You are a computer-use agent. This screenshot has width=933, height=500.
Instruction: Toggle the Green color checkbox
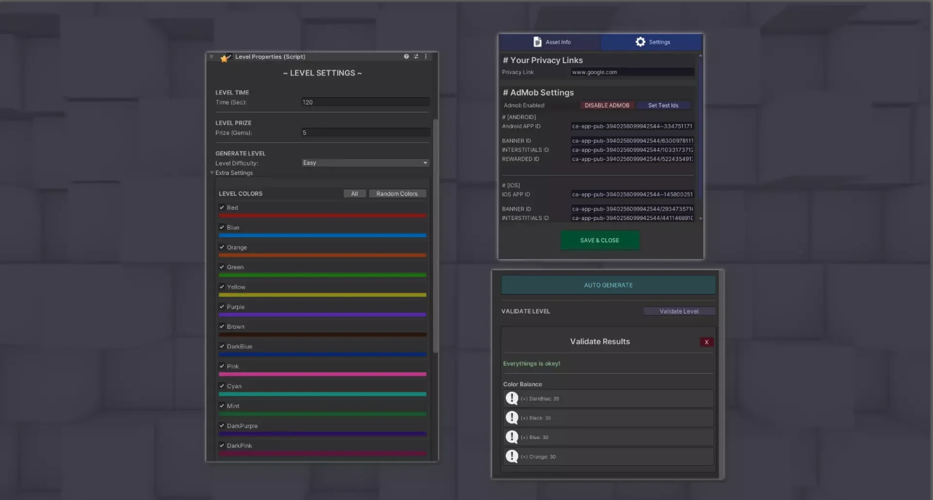tap(222, 267)
